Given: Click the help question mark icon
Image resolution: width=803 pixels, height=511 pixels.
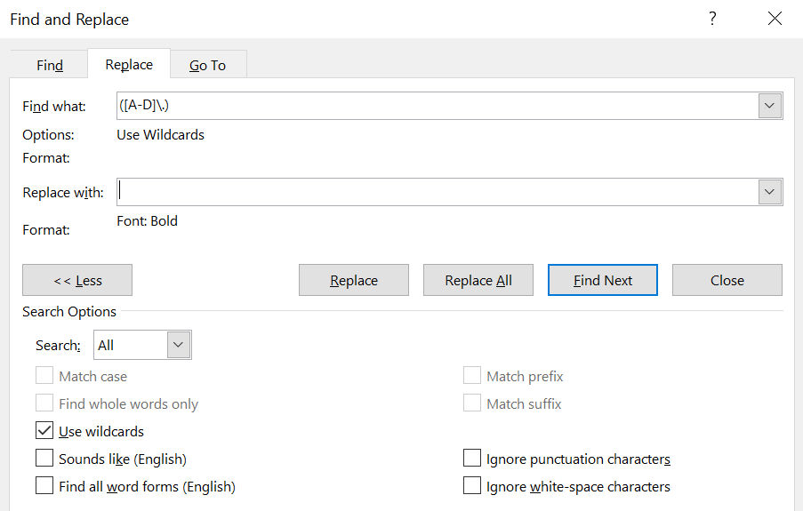Looking at the screenshot, I should (711, 19).
